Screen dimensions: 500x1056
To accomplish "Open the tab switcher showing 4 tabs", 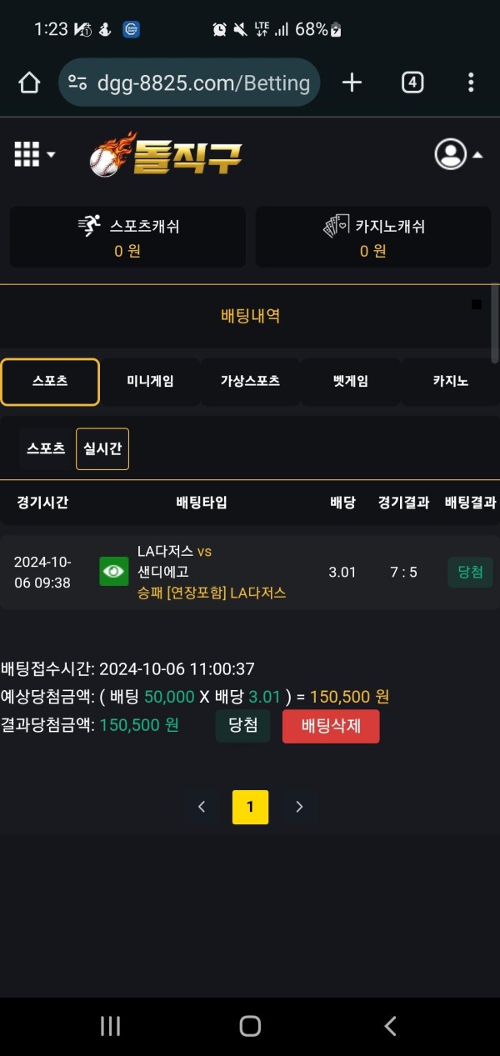I will (x=412, y=83).
